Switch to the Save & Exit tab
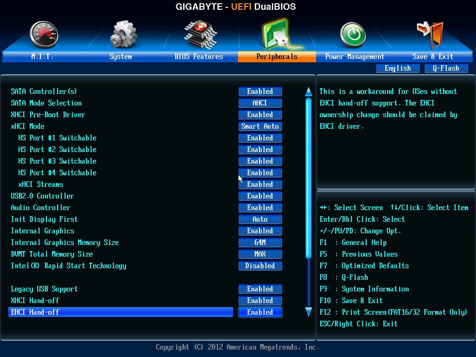Image resolution: width=476 pixels, height=357 pixels. (433, 56)
